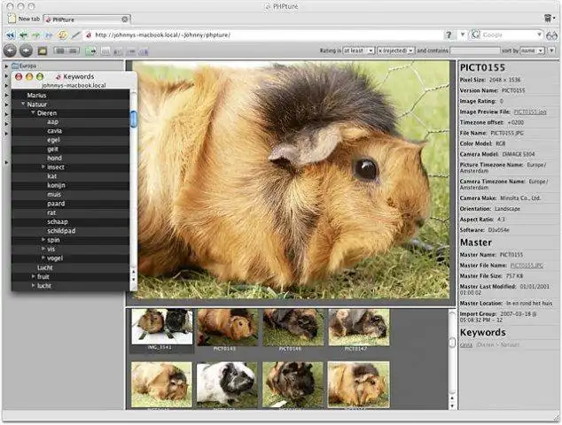
Task: Select the aap keyword
Action: pos(52,121)
